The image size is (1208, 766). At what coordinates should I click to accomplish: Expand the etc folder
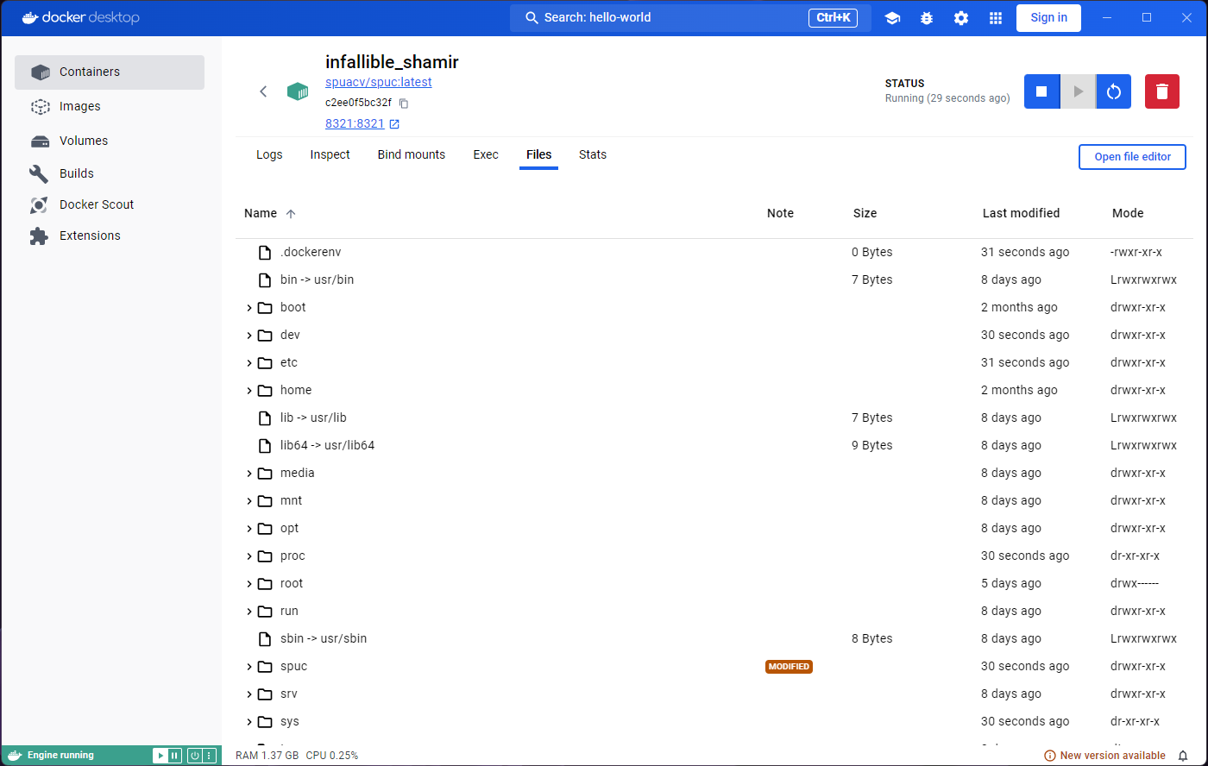(249, 362)
